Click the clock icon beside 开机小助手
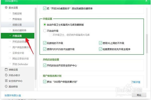Screen dimensions: 151x100 (6, 75)
